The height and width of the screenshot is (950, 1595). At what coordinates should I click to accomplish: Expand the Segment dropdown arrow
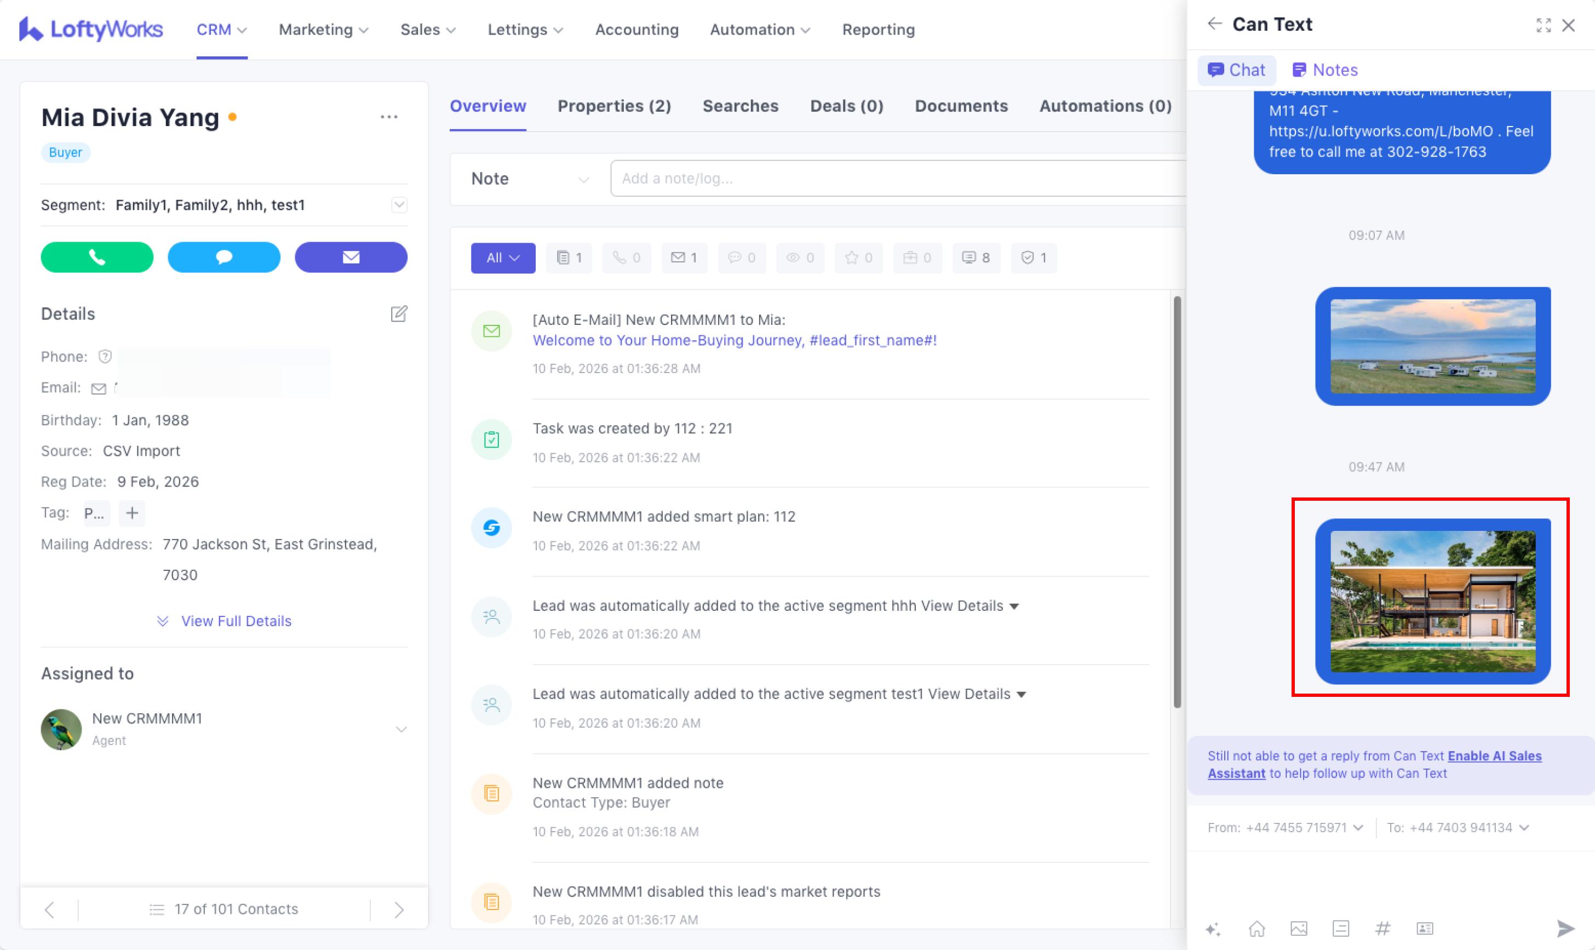tap(399, 205)
